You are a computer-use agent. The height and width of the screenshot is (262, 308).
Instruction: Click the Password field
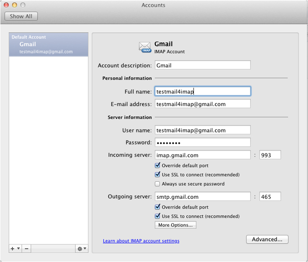203,142
